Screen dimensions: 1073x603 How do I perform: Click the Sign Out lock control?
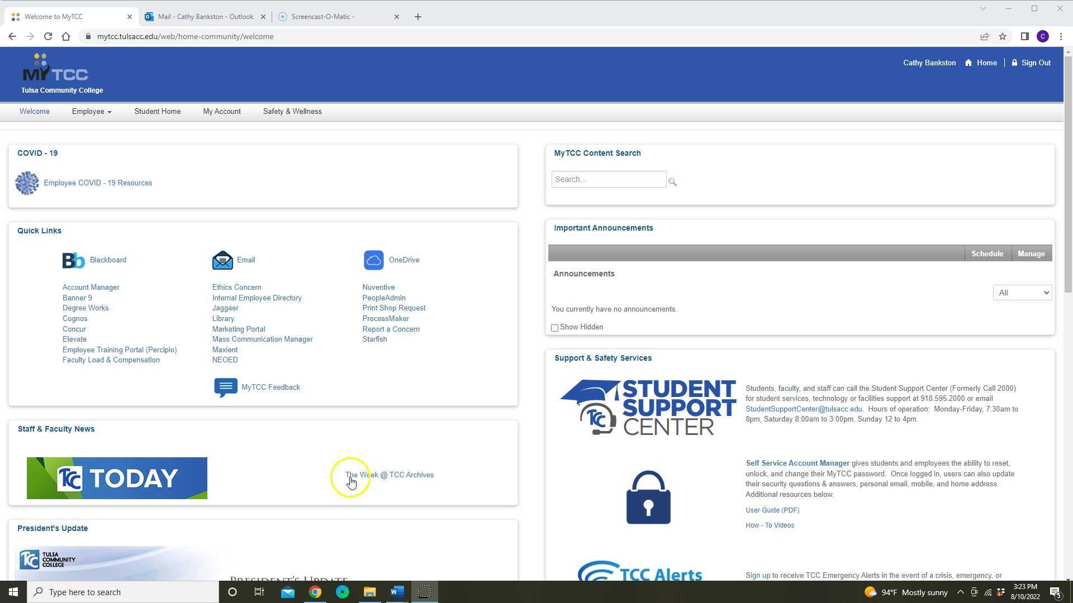(x=1015, y=63)
